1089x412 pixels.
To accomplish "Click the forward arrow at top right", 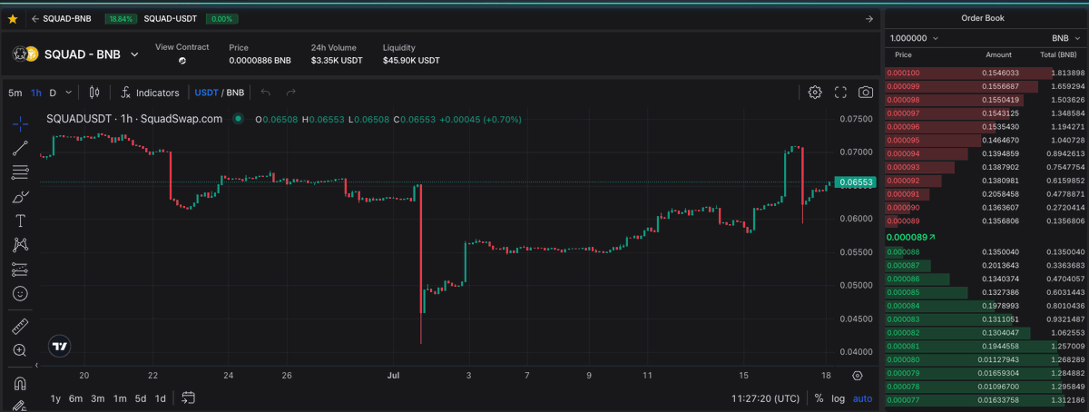I will (869, 18).
